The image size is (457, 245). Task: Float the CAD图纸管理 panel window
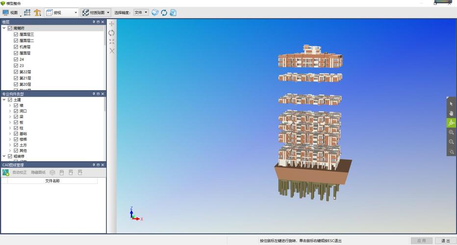pyautogui.click(x=98, y=165)
